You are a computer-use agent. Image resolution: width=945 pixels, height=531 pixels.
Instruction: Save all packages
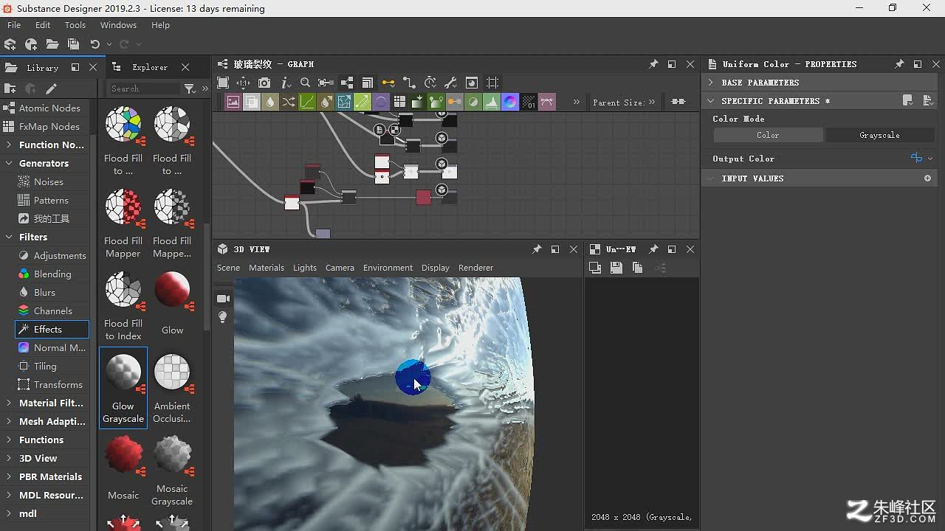pos(73,44)
